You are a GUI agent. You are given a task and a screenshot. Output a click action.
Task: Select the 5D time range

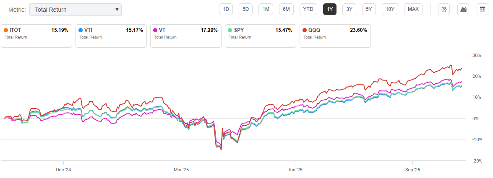point(245,9)
